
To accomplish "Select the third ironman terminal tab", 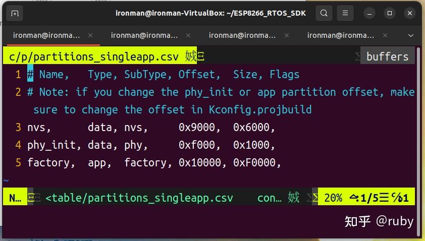I will [x=242, y=35].
